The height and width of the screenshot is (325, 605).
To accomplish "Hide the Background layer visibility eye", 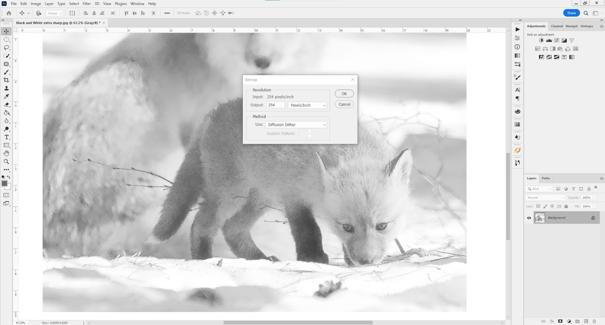I will click(529, 218).
